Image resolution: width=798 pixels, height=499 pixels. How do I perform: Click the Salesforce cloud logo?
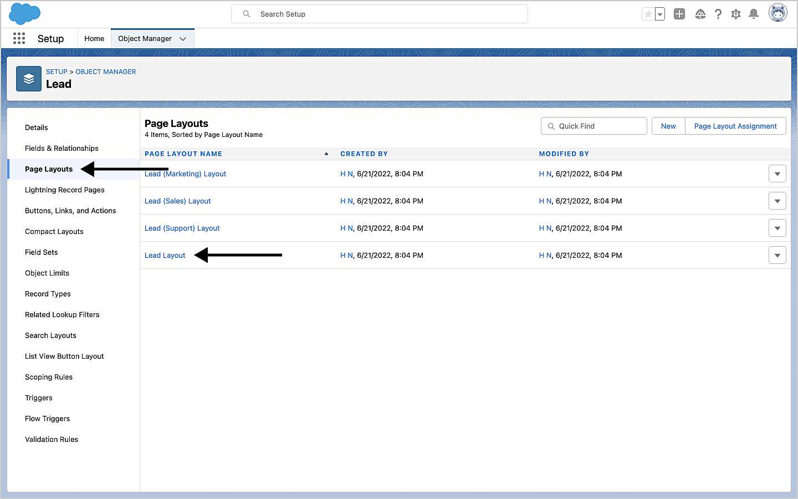[25, 14]
